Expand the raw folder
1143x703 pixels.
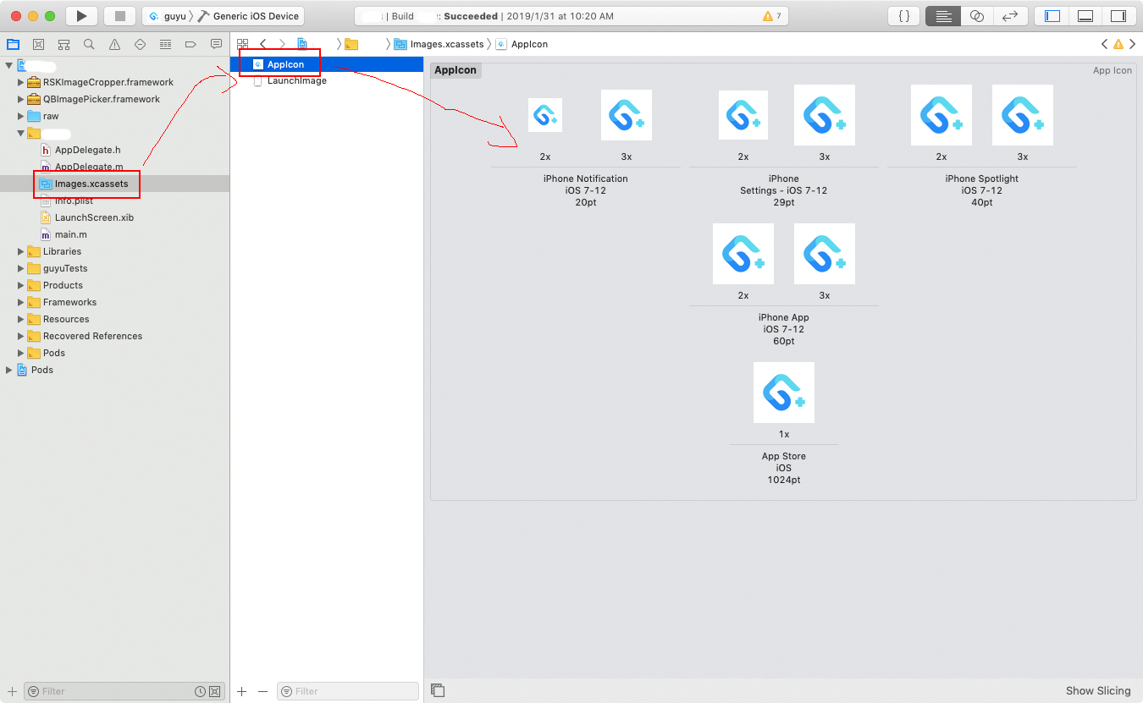click(21, 116)
